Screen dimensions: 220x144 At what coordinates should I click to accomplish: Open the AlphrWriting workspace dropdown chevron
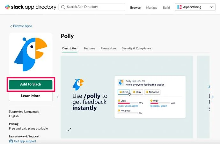[211, 7]
